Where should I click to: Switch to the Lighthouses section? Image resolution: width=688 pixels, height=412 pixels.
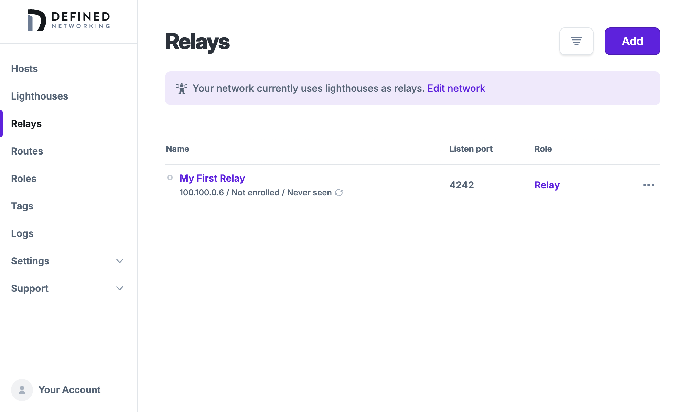[x=40, y=96]
